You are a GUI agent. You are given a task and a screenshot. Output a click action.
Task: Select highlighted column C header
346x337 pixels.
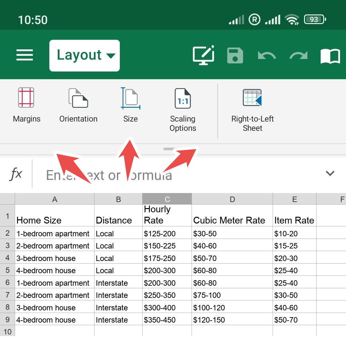tap(167, 199)
